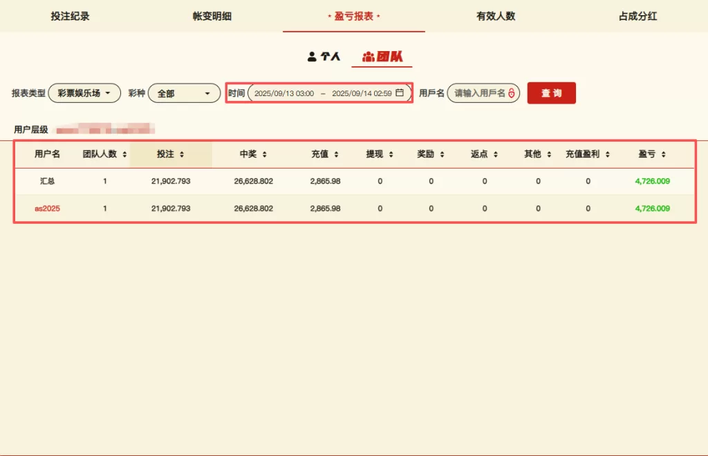Select the 团队 team report view
Image resolution: width=708 pixels, height=456 pixels.
click(382, 57)
